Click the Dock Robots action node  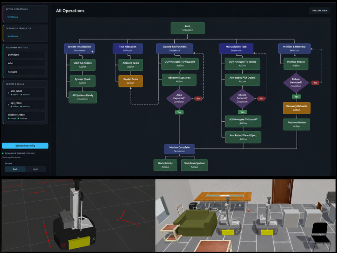tap(165, 165)
